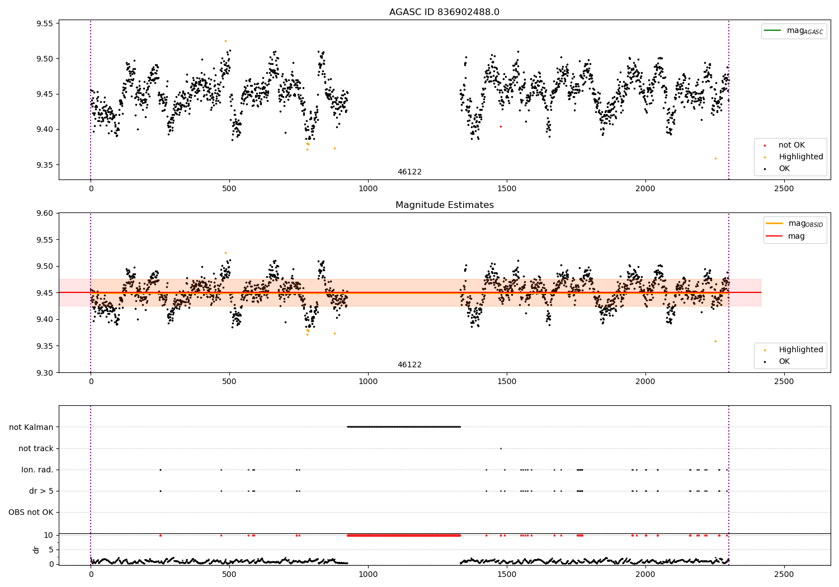Click the 9.30 tick on Magnitude Estimates axis
The width and height of the screenshot is (839, 587).
pos(44,373)
